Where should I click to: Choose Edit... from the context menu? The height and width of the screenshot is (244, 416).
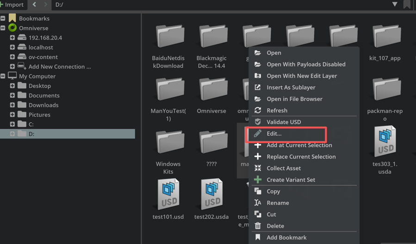click(x=274, y=134)
